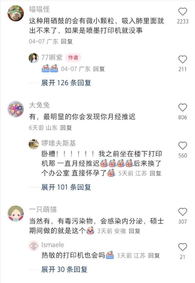Screen dimensions: 195x283
Task: Like 77啊紫's author reply
Action: click(x=183, y=59)
